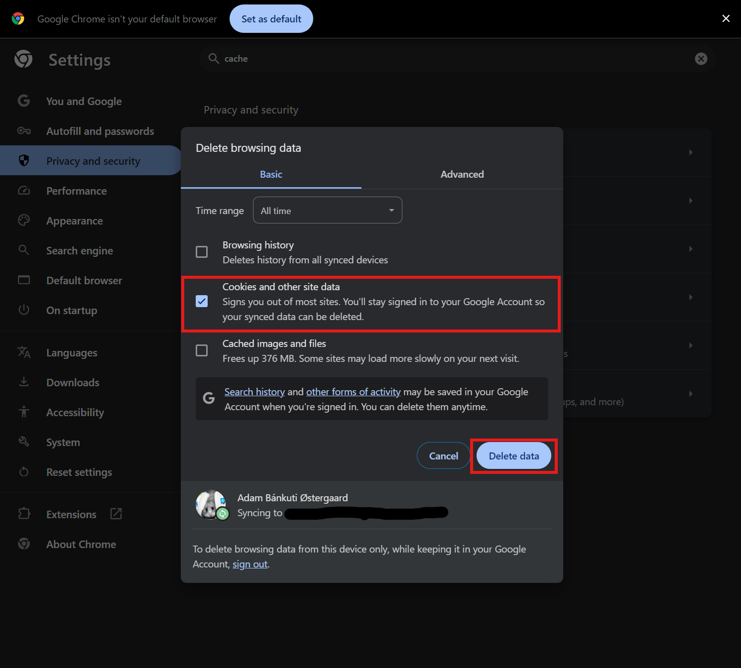Open the Time range dropdown
The width and height of the screenshot is (741, 668).
(328, 211)
